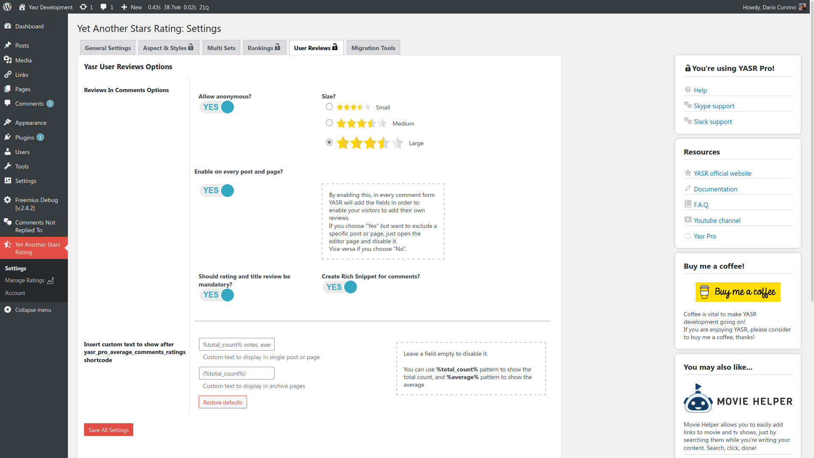Viewport: 814px width, 458px height.
Task: Open the Help link
Action: pyautogui.click(x=700, y=90)
